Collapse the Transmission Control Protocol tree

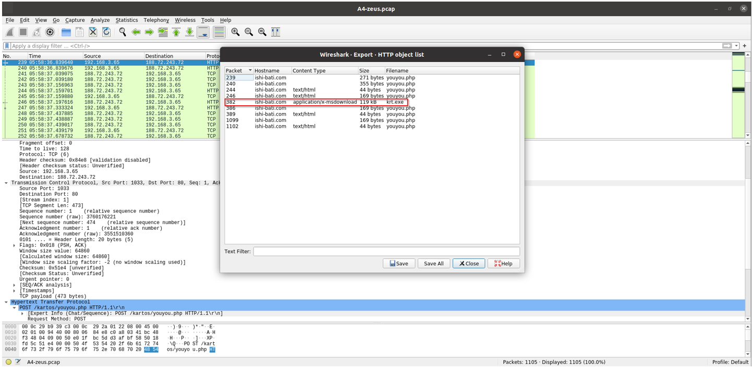6,183
